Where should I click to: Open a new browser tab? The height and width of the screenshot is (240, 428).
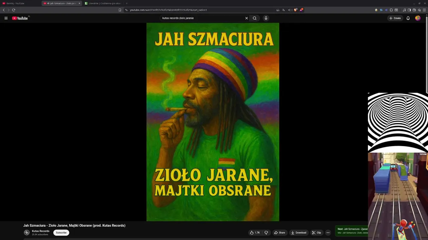point(126,3)
